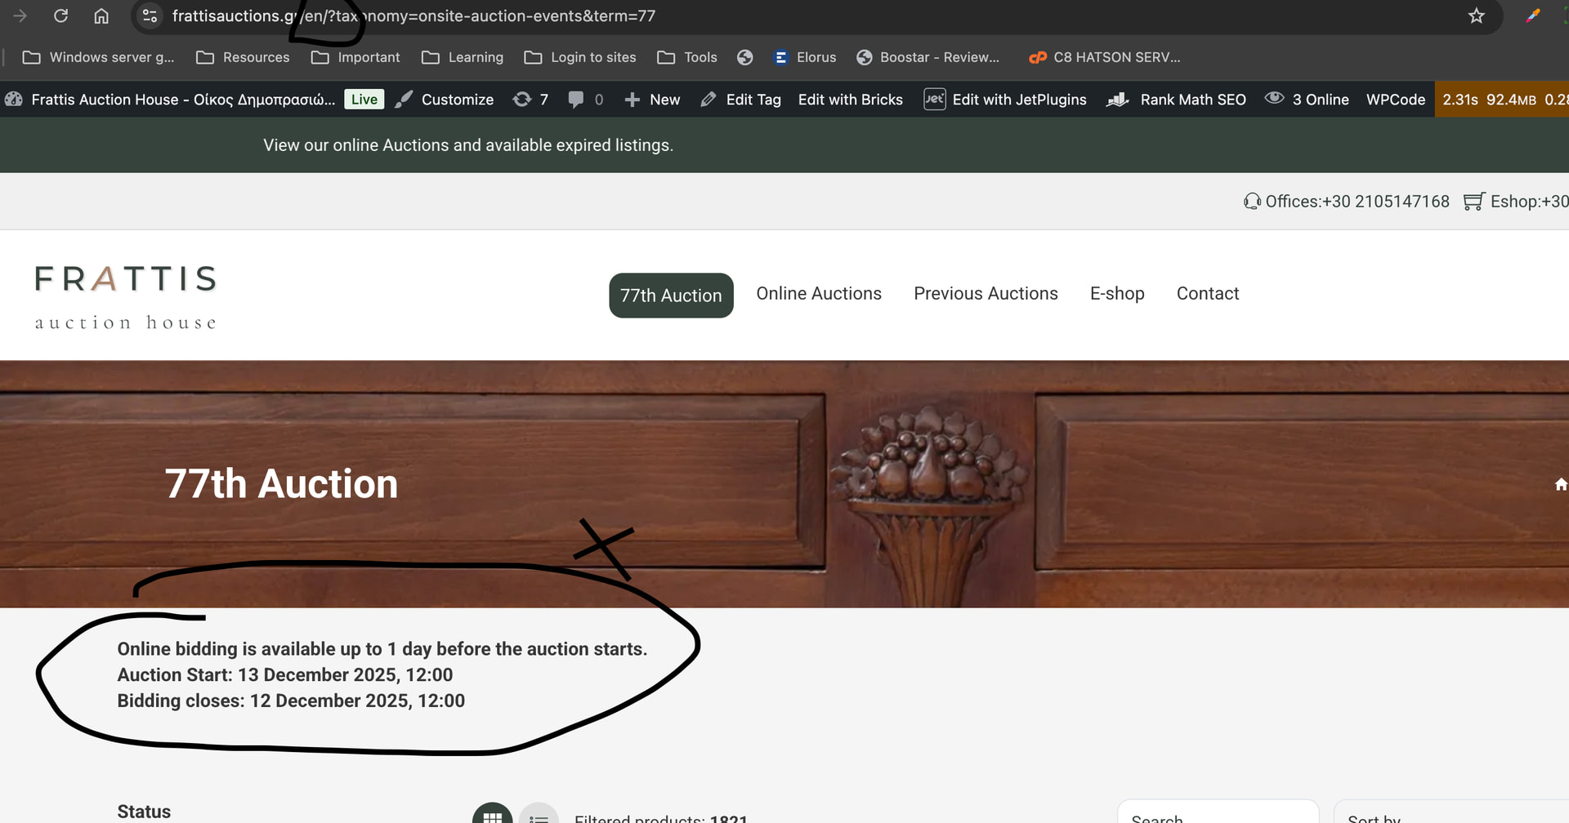Click the Offices phone number link

(1357, 202)
